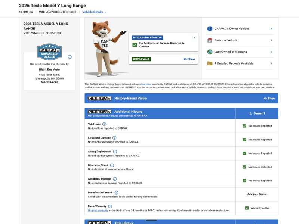Click the Structural Damage row label

99,138
